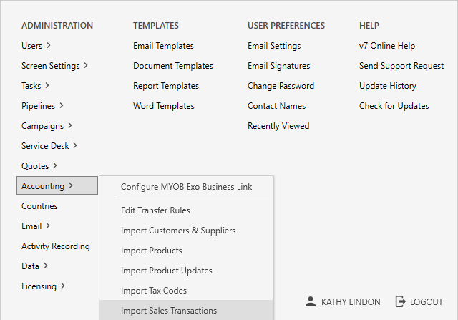Open v7 Online Help
Screen dimensions: 458x320
pos(386,46)
